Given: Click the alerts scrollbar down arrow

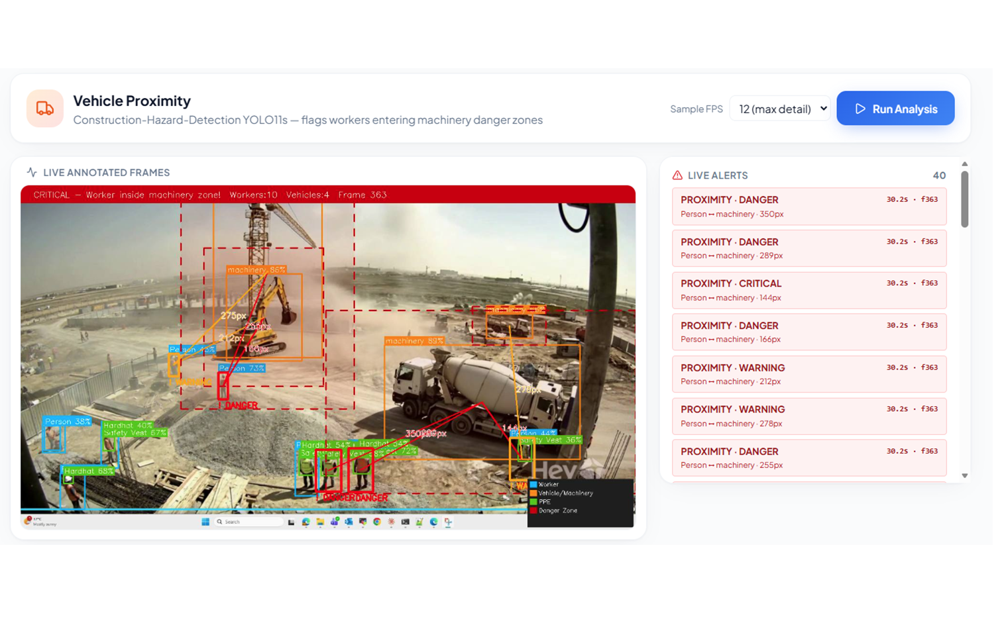Looking at the screenshot, I should [x=965, y=475].
